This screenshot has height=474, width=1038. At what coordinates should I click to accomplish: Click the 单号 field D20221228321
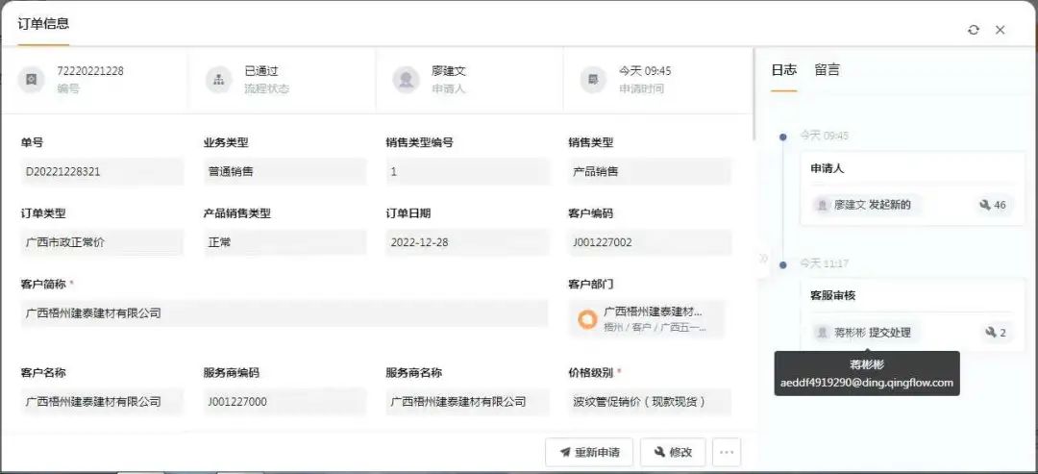tap(102, 171)
